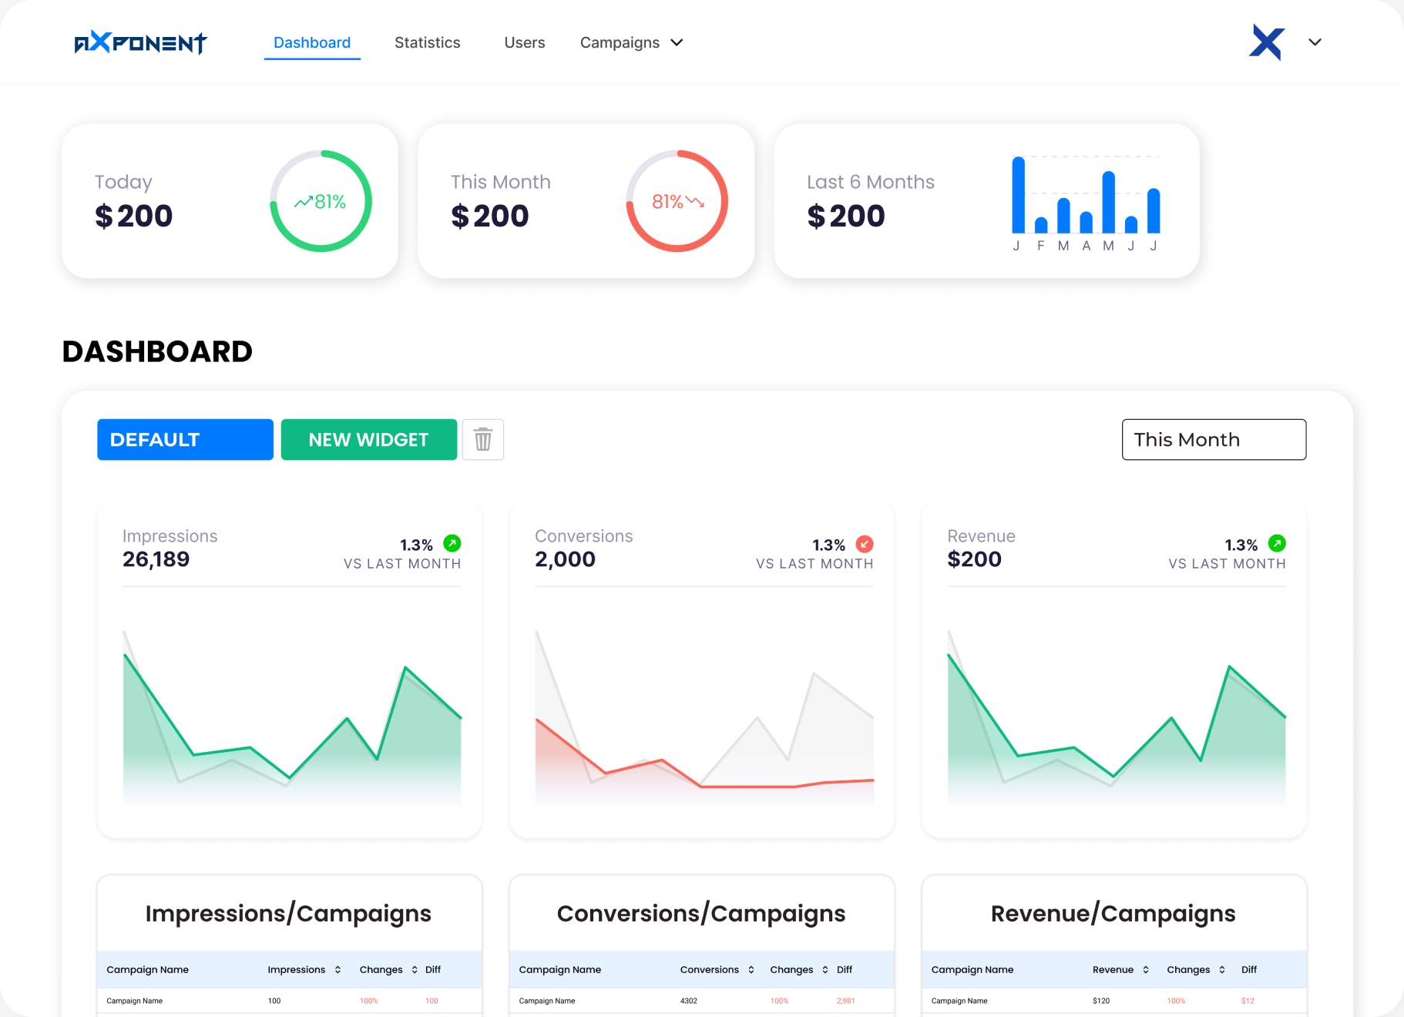This screenshot has height=1017, width=1404.
Task: Go to the Users tab
Action: [524, 42]
